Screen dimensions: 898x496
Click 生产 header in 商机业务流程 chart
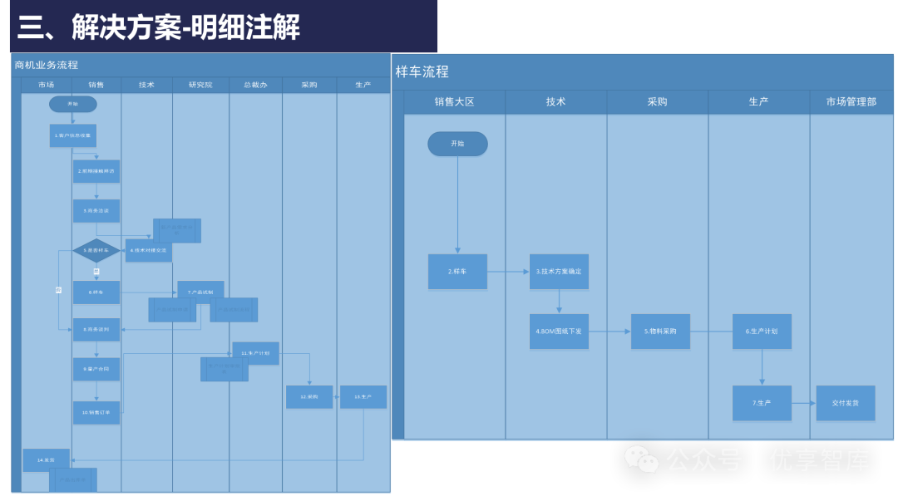(363, 85)
